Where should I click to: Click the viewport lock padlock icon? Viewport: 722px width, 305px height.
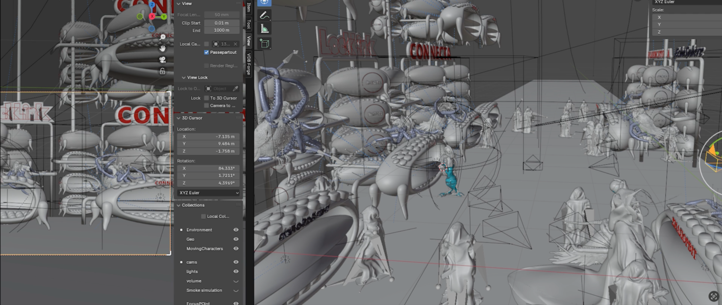[x=163, y=71]
